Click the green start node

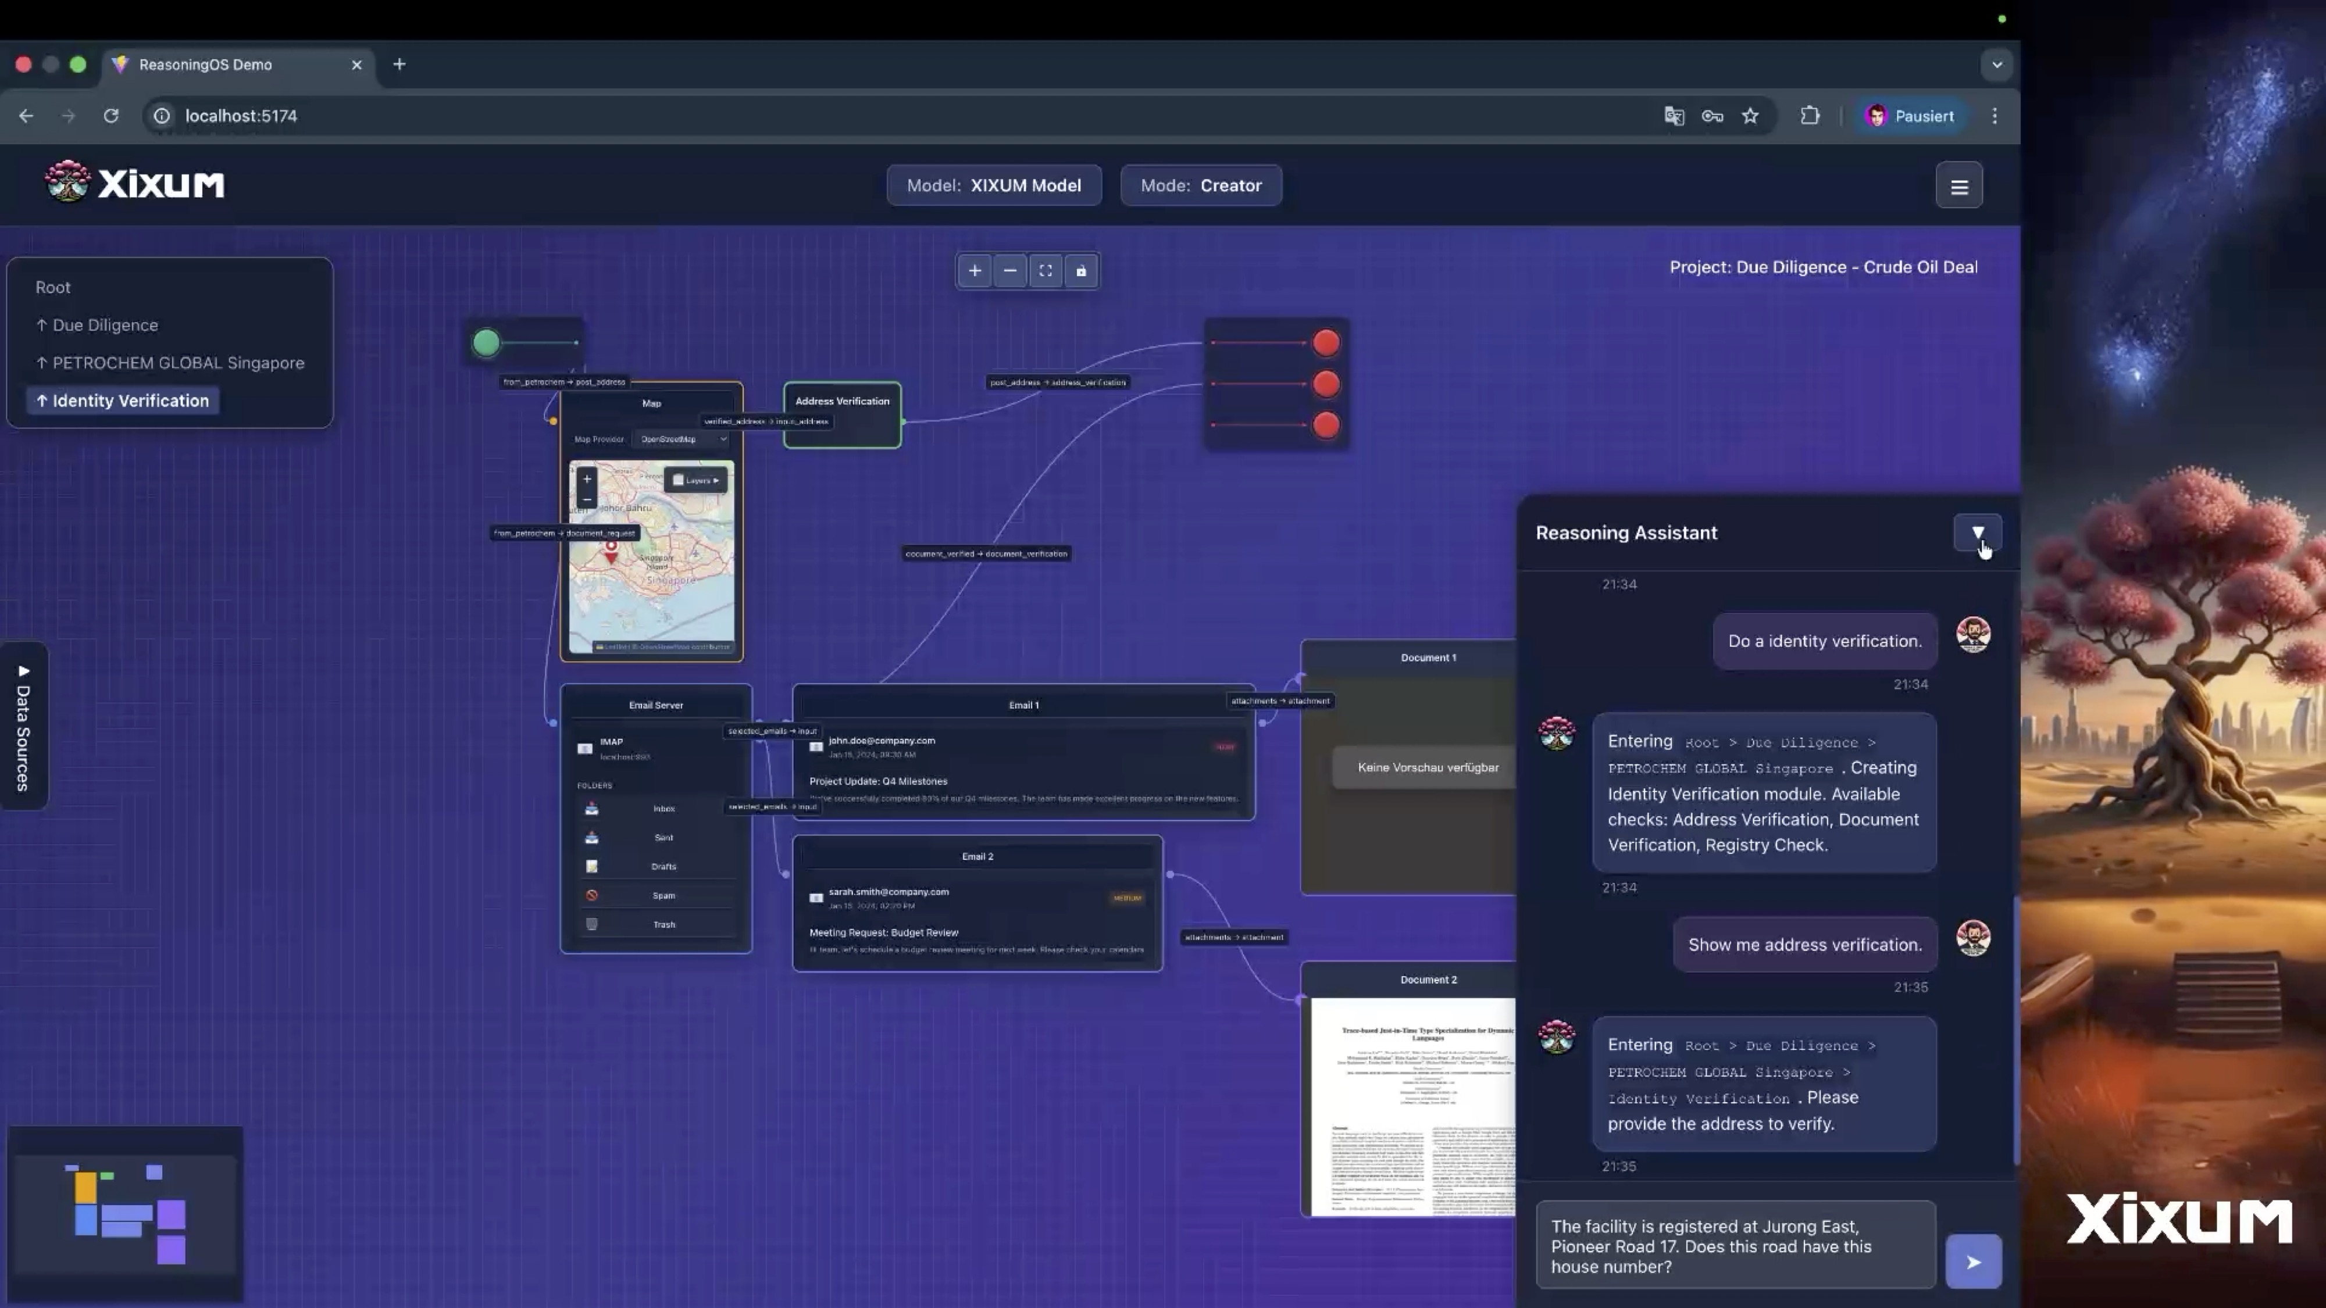point(486,343)
